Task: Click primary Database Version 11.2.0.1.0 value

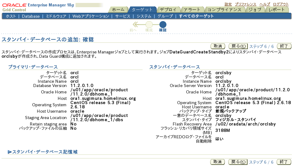Action: (82, 86)
